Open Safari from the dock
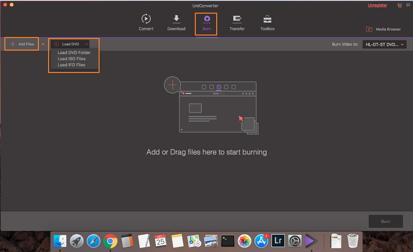Image resolution: width=413 pixels, height=252 pixels. tap(93, 241)
